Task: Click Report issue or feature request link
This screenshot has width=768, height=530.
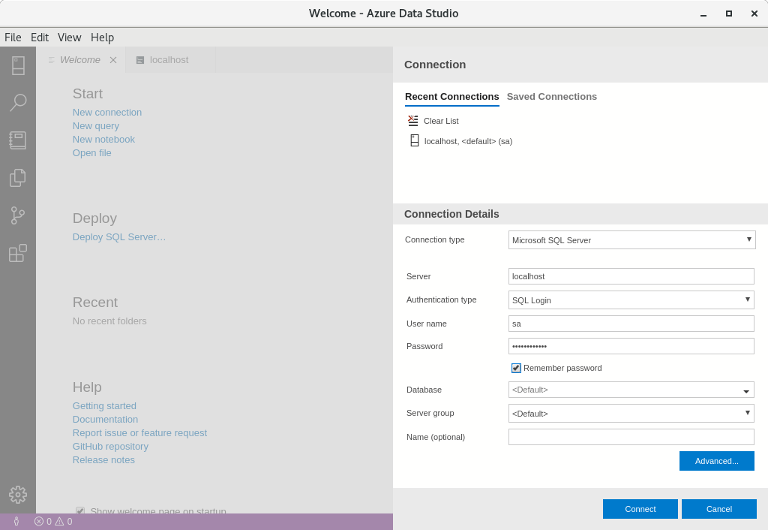Action: 139,433
